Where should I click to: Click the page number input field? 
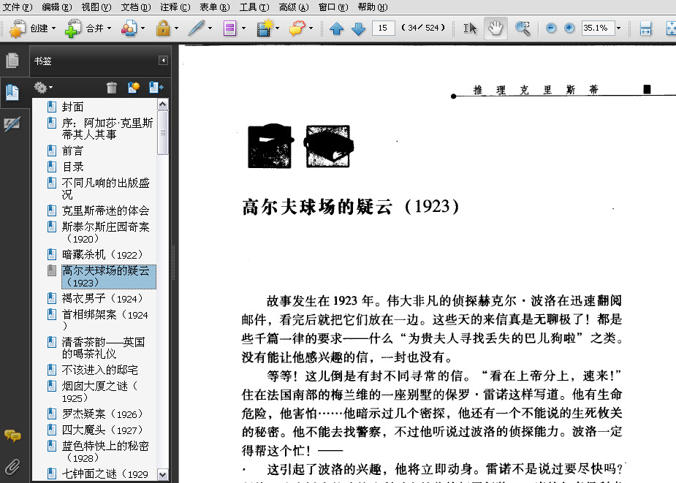(x=383, y=28)
